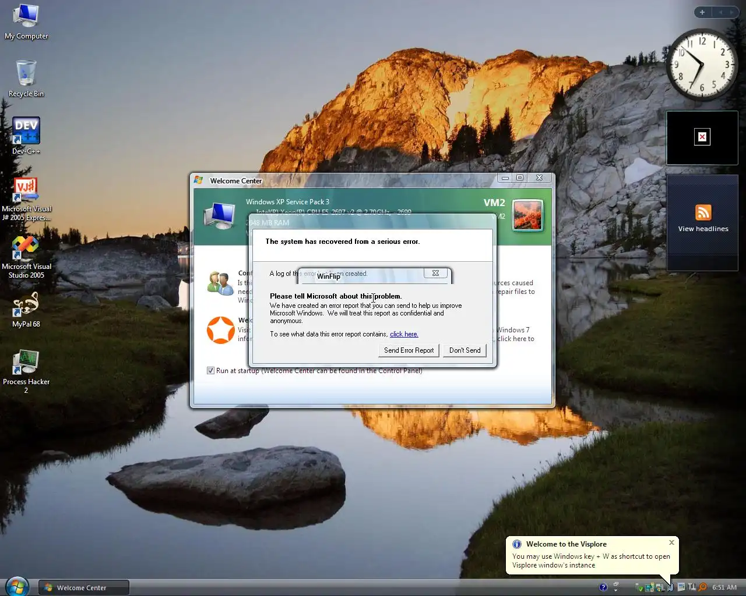Click 'The system has recovered' heading
The height and width of the screenshot is (596, 746).
coord(343,242)
